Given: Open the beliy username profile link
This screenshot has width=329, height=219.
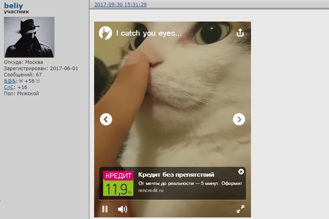Looking at the screenshot, I should [13, 5].
